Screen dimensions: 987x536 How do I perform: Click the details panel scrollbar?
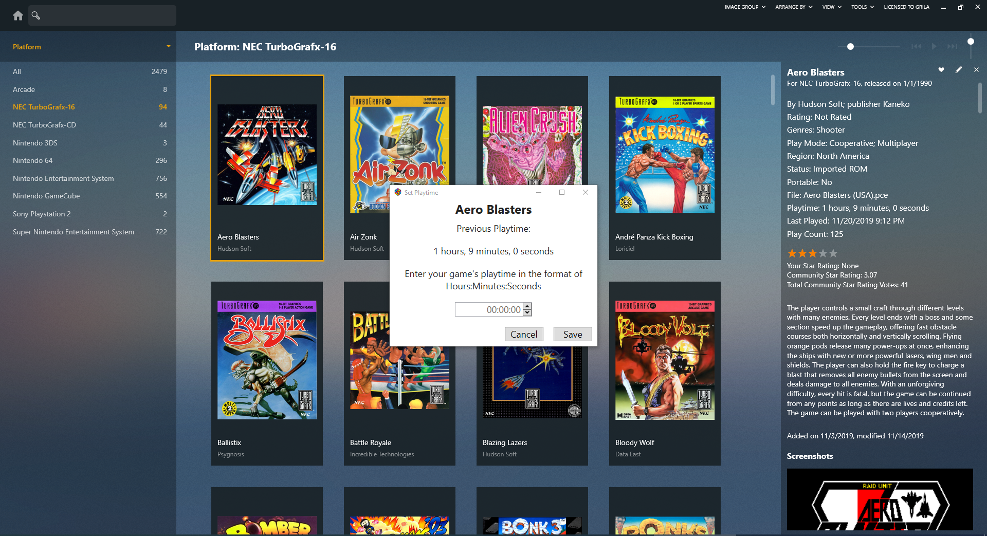pos(980,98)
